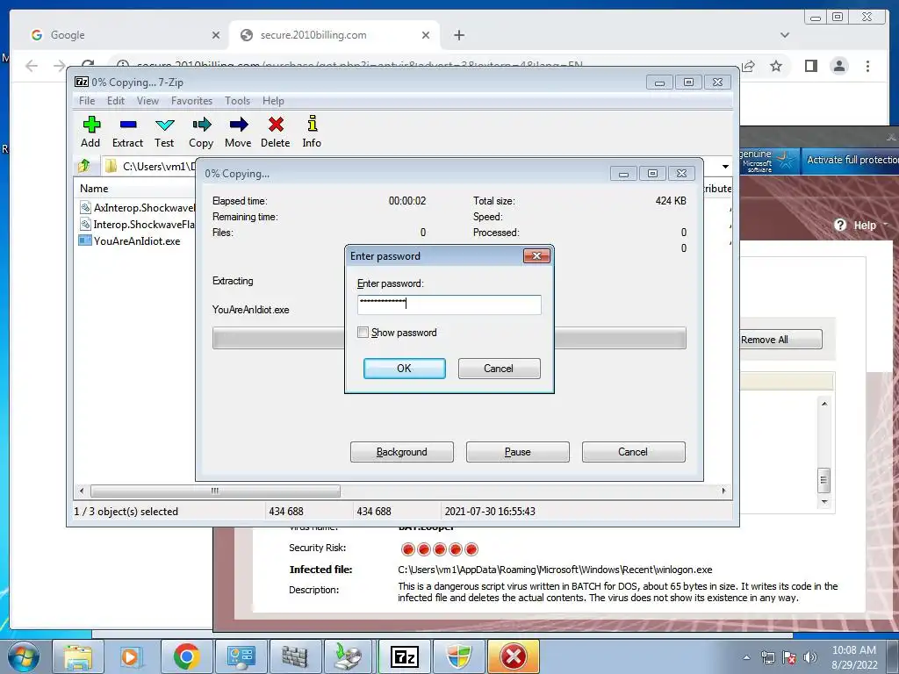899x674 pixels.
Task: Open the View menu
Action: click(147, 101)
